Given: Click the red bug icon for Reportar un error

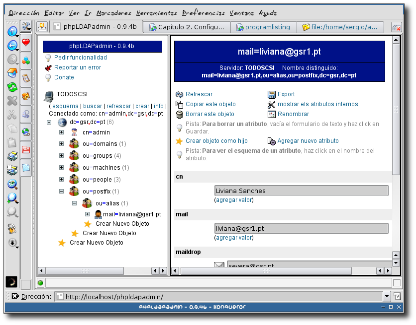Looking at the screenshot, I should click(x=48, y=67).
